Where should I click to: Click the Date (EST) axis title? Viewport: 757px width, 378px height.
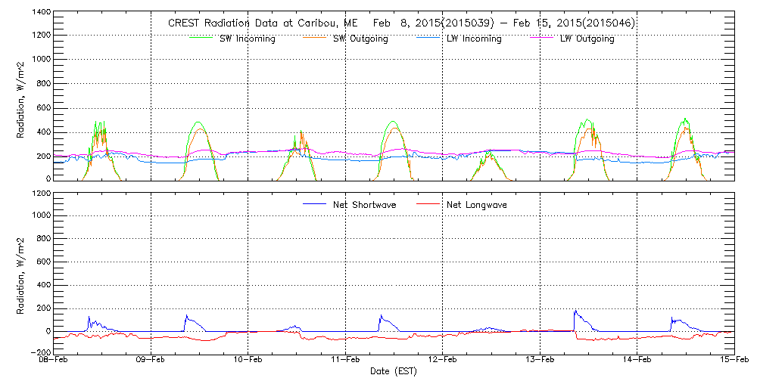tap(394, 371)
